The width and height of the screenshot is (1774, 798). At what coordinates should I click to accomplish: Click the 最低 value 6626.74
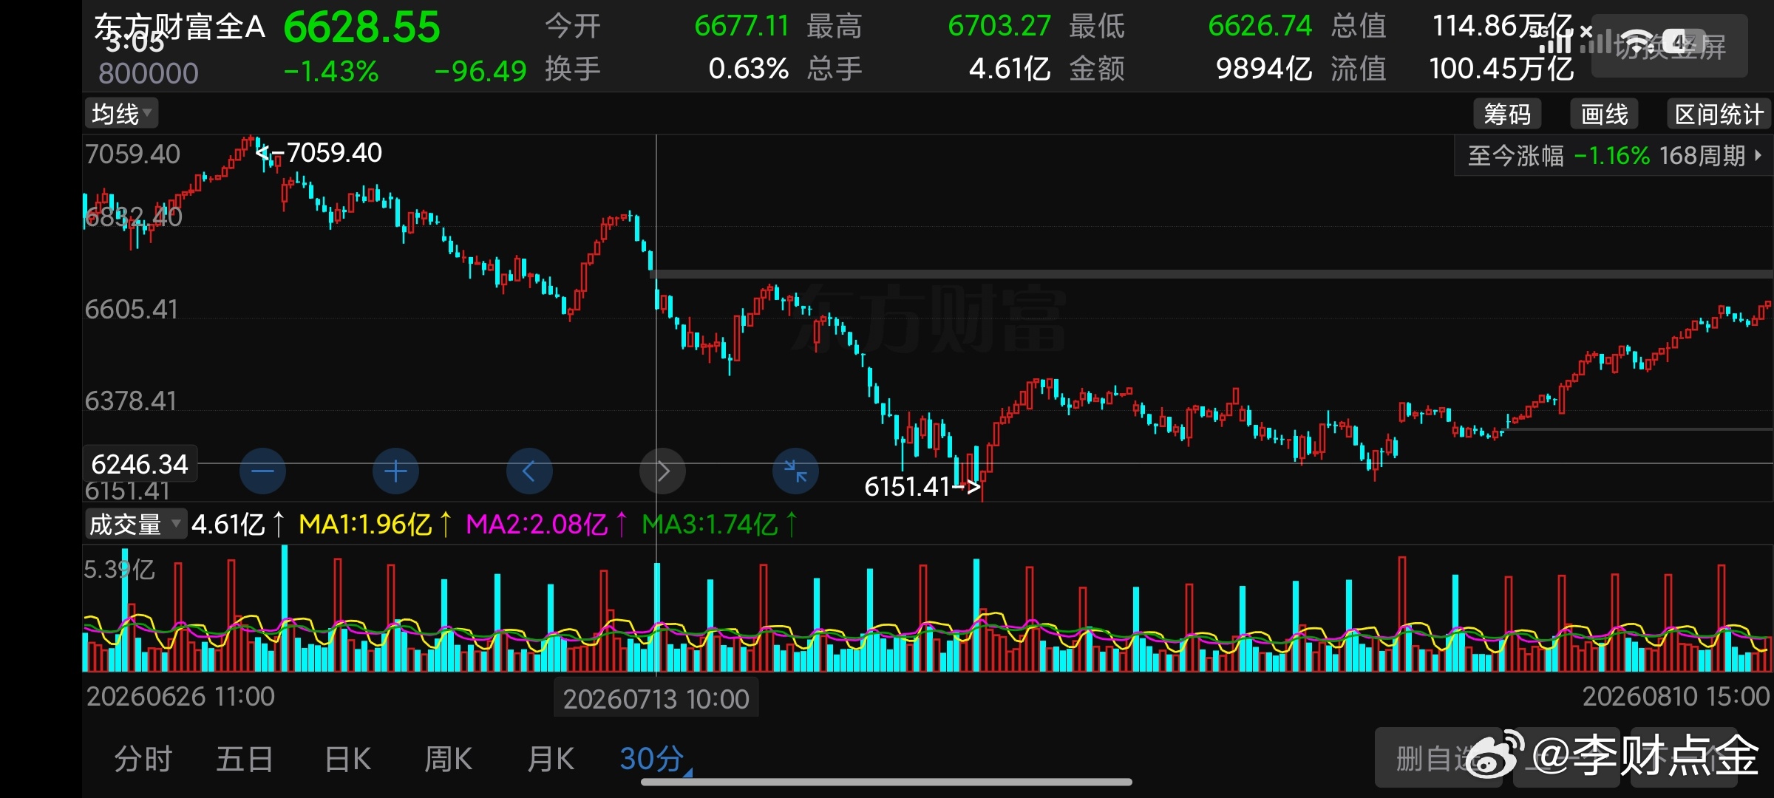tap(1260, 27)
